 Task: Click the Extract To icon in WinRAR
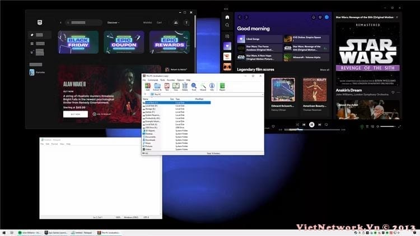[x=157, y=87]
